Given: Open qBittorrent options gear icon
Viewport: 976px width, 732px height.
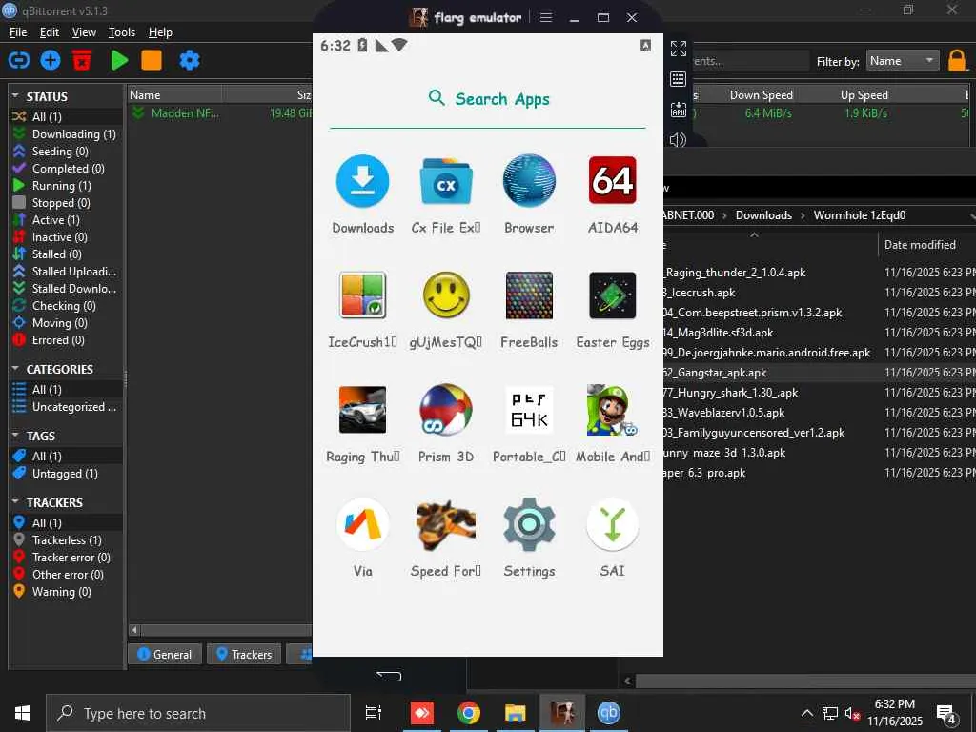Looking at the screenshot, I should (190, 60).
